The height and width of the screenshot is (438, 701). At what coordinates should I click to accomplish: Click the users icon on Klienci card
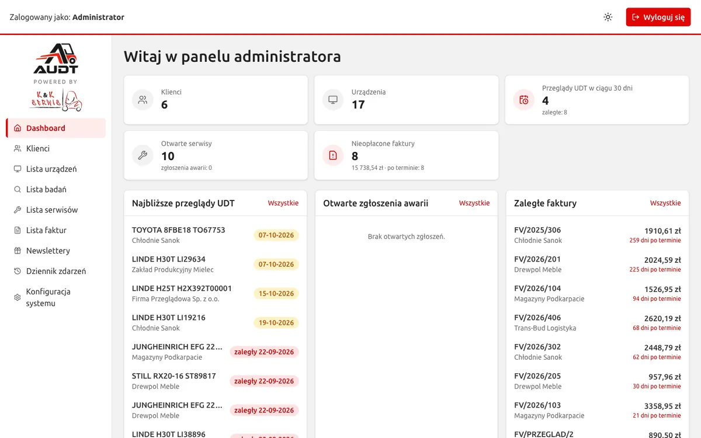click(143, 100)
